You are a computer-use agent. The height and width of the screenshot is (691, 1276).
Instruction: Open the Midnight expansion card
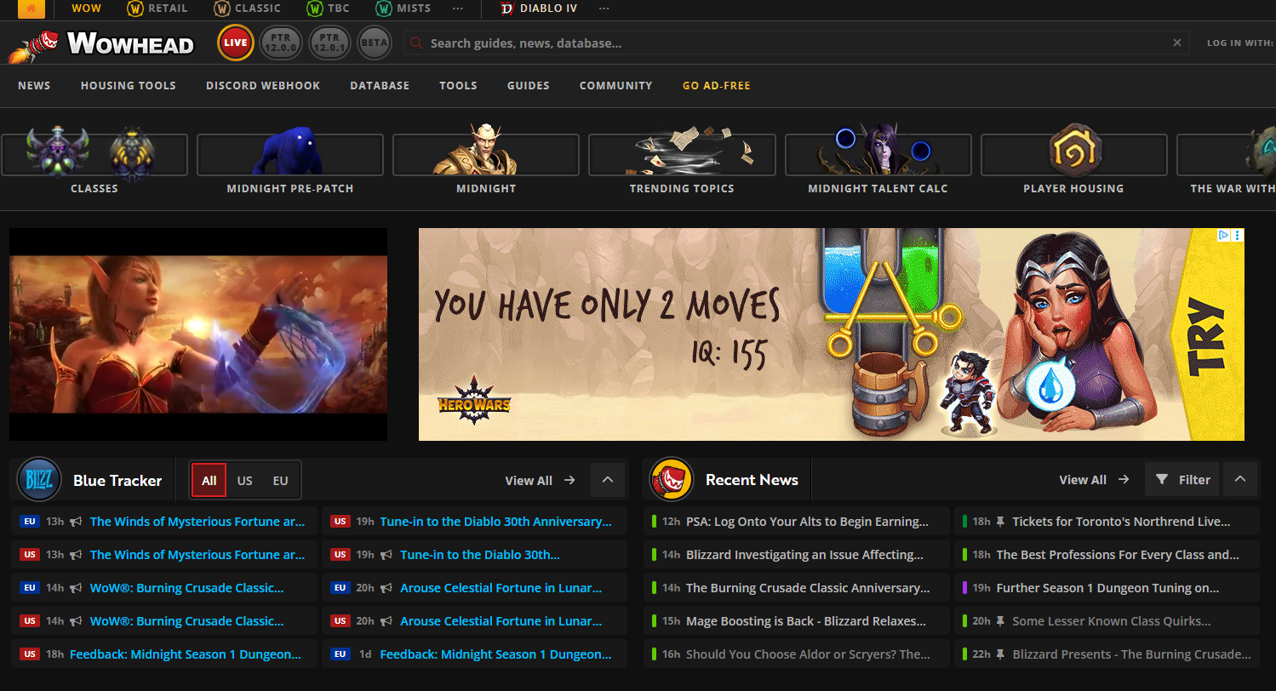(x=486, y=160)
